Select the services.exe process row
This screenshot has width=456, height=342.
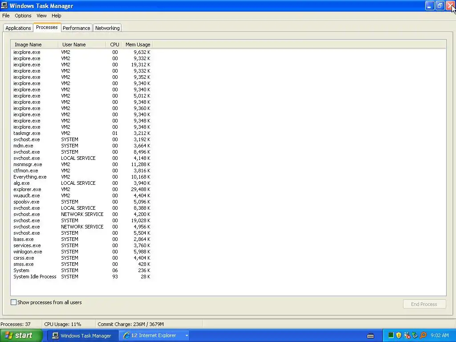point(82,245)
